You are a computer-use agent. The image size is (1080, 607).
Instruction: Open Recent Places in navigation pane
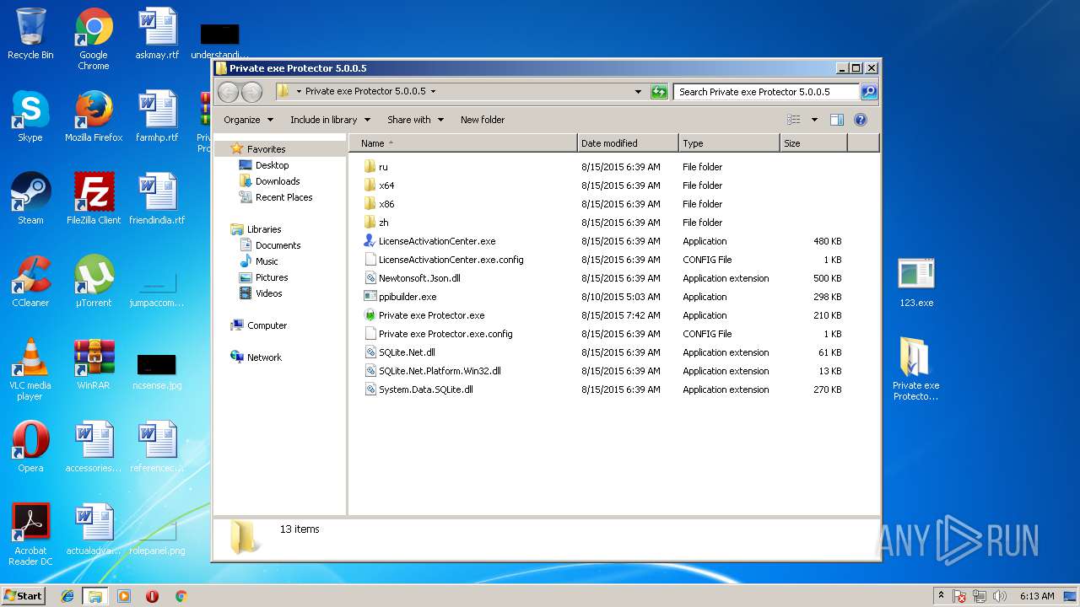[x=283, y=197]
